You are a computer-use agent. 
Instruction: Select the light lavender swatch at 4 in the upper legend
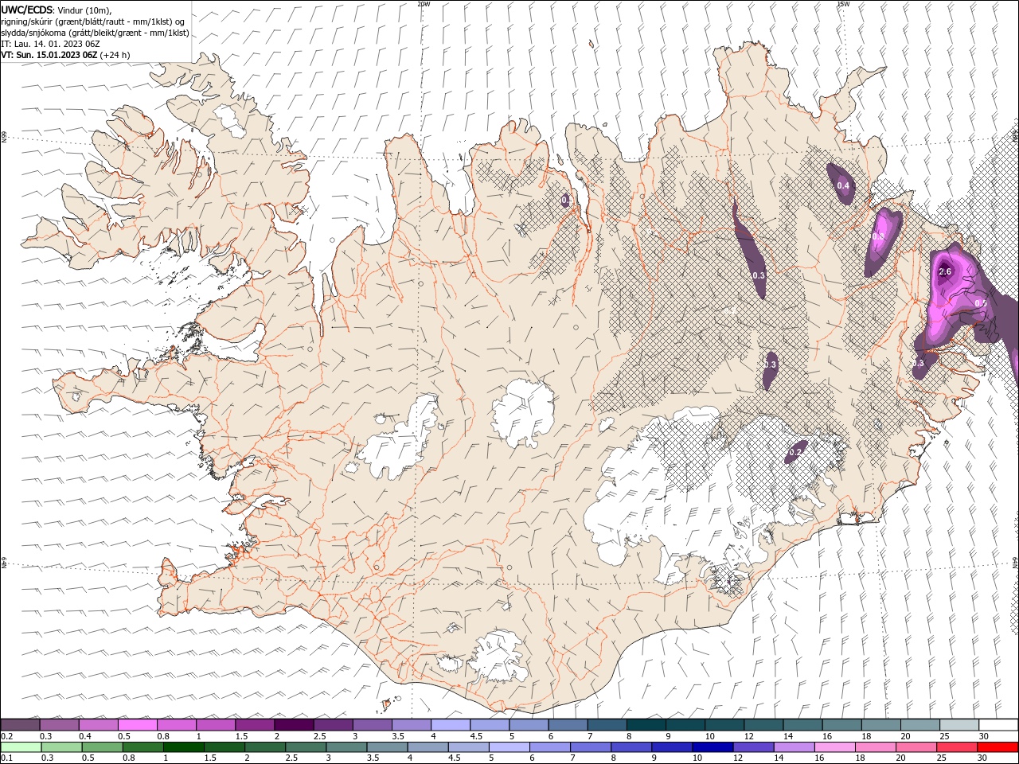[449, 725]
